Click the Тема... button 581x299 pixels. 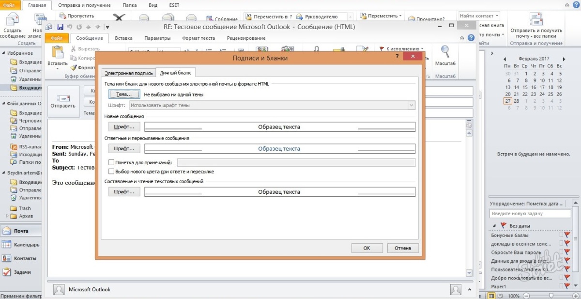124,94
